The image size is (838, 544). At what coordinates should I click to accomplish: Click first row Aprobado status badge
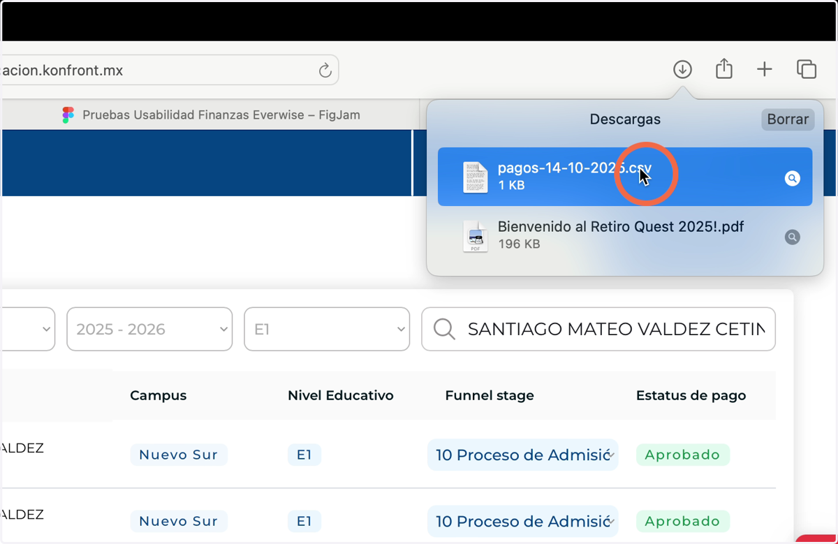(682, 455)
